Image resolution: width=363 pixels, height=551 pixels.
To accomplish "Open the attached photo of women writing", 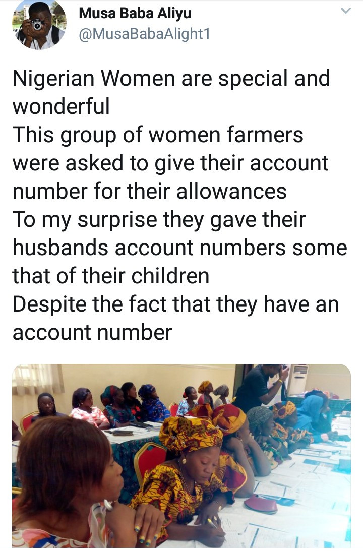I will pos(181,455).
